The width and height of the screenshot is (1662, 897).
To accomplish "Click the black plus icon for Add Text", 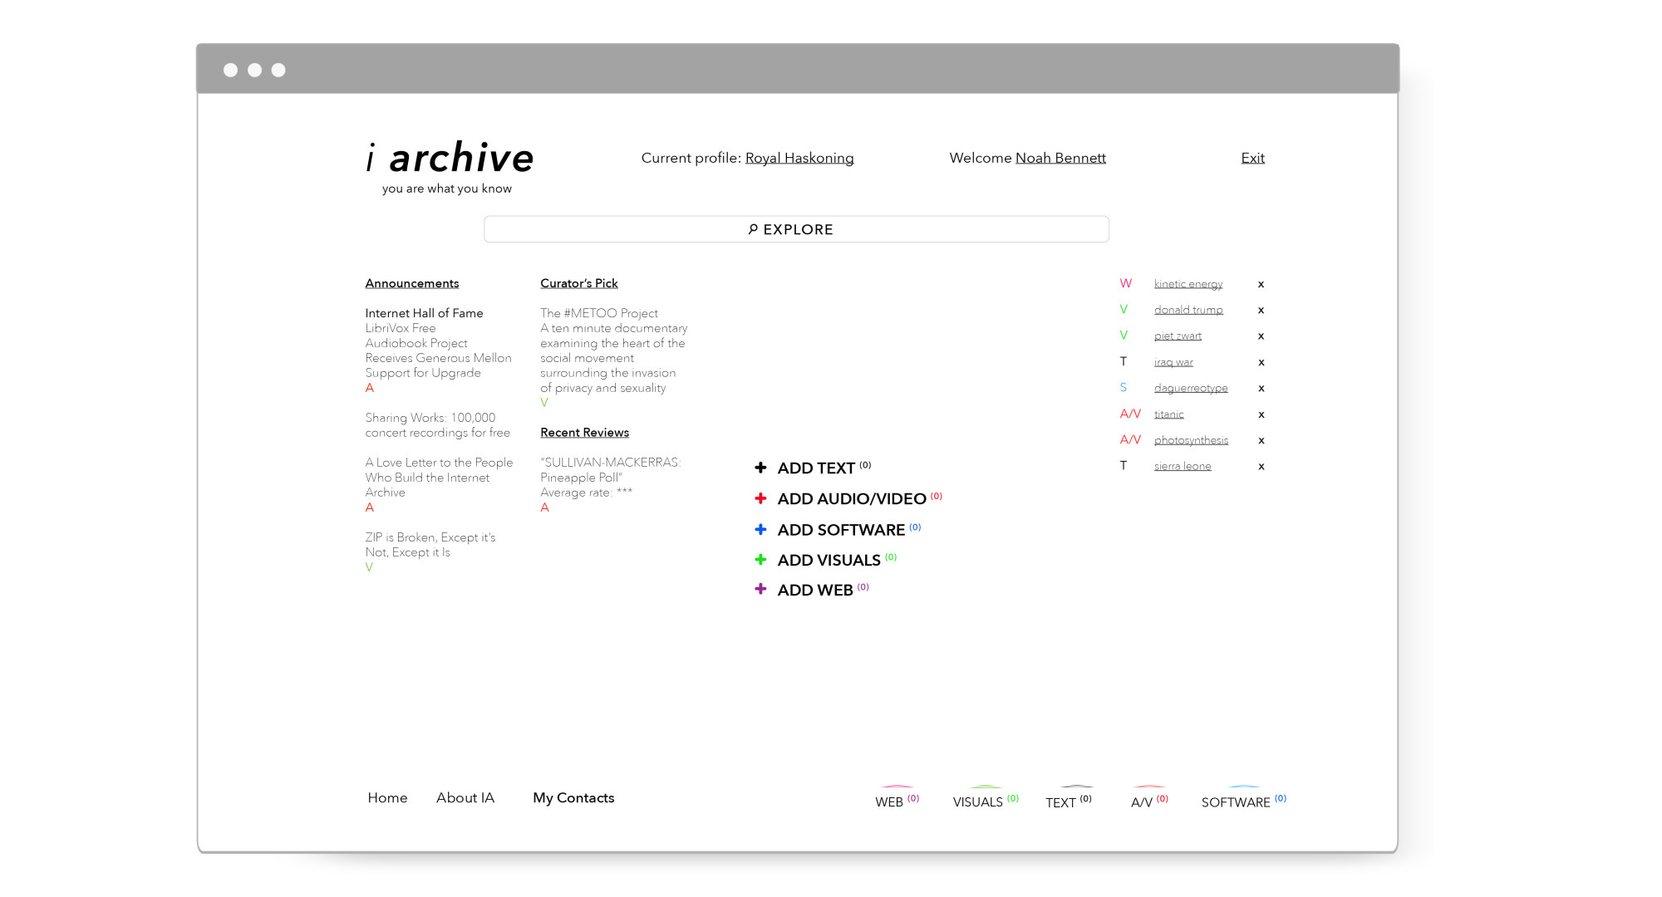I will coord(760,468).
